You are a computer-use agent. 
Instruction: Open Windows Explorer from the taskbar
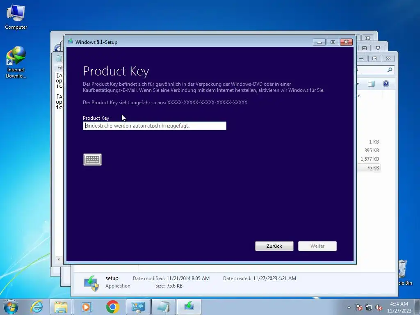[x=61, y=307]
